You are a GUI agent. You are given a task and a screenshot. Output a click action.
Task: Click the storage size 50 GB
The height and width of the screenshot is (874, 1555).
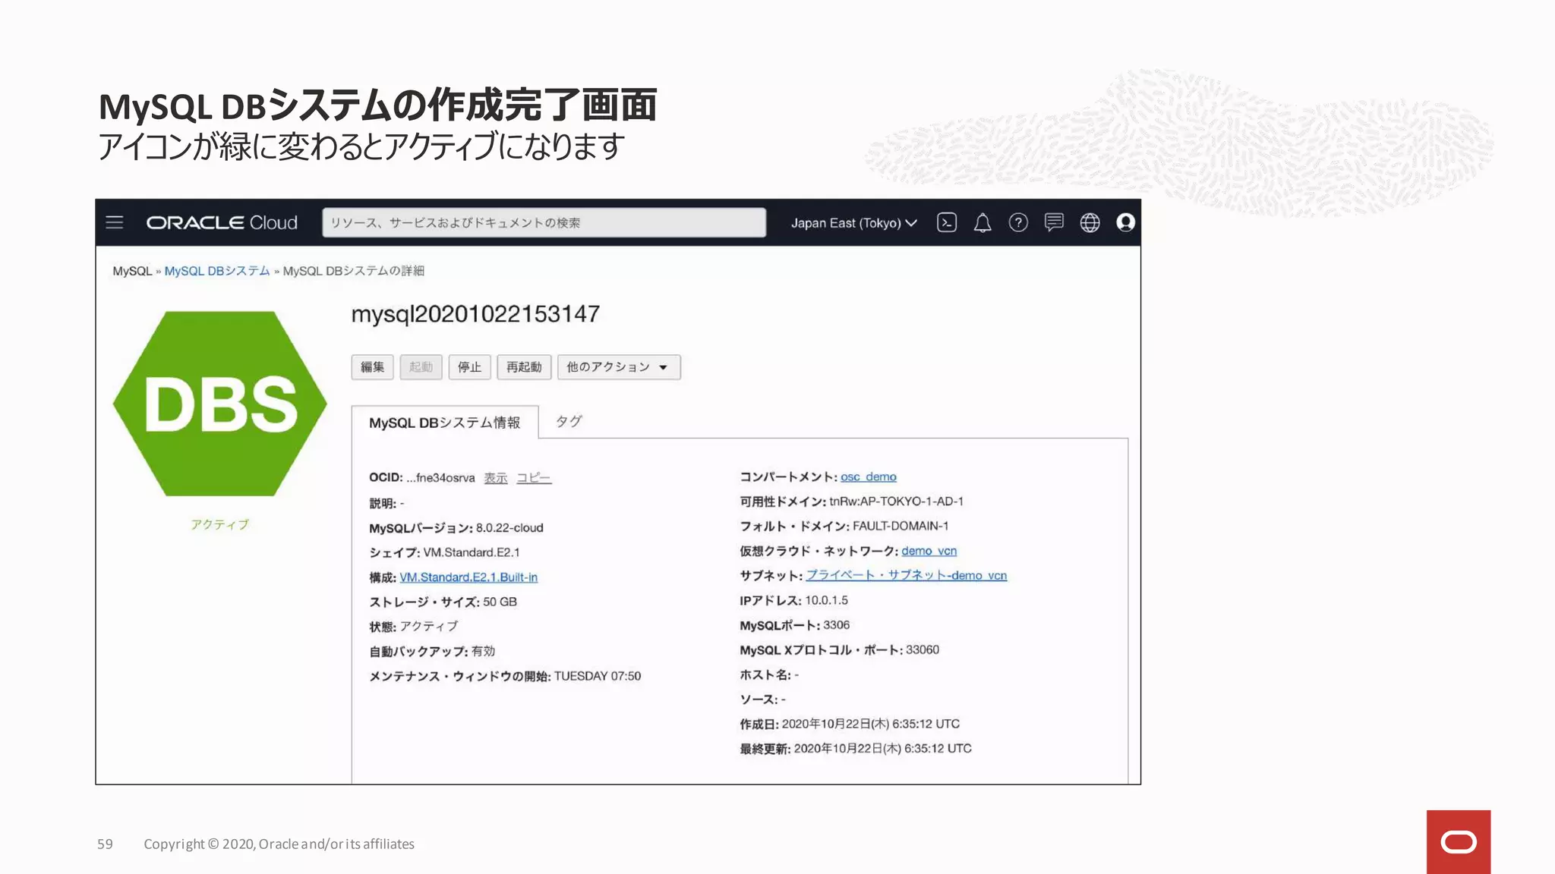(500, 602)
